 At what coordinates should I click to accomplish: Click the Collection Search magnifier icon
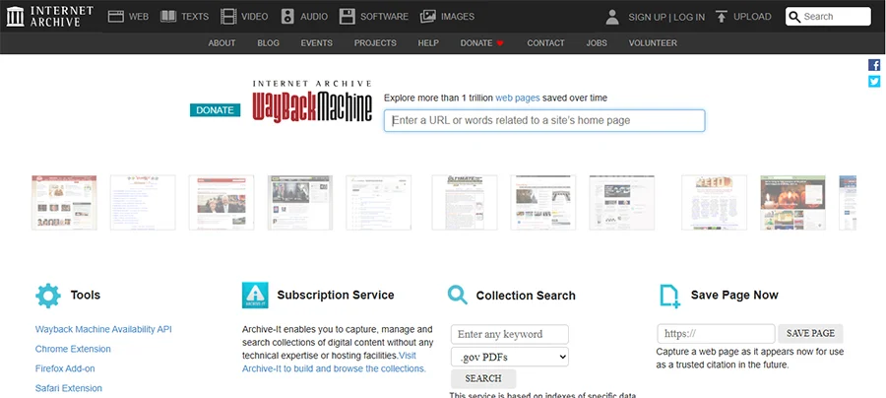(x=458, y=296)
